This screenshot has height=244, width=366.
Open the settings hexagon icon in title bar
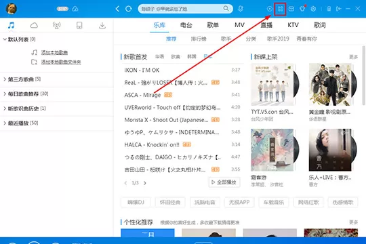point(313,9)
